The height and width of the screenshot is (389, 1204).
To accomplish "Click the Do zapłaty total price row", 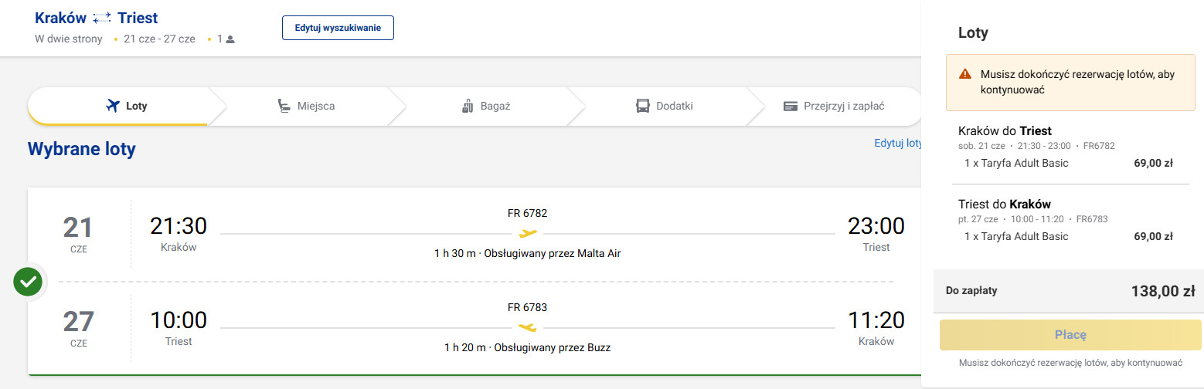I will (1070, 291).
